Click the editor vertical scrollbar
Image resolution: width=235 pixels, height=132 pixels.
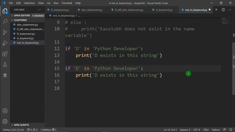coord(234,69)
